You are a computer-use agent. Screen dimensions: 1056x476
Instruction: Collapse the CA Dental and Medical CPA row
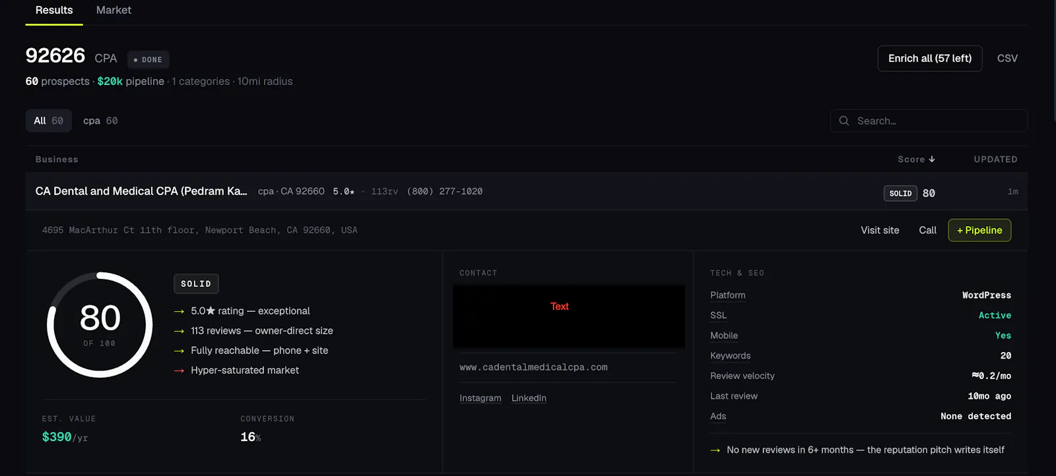tap(527, 191)
